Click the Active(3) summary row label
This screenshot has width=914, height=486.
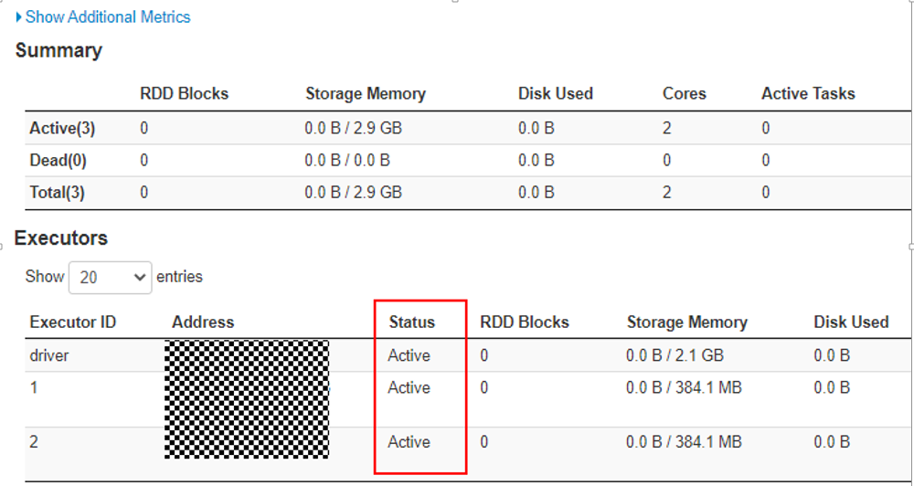point(62,129)
